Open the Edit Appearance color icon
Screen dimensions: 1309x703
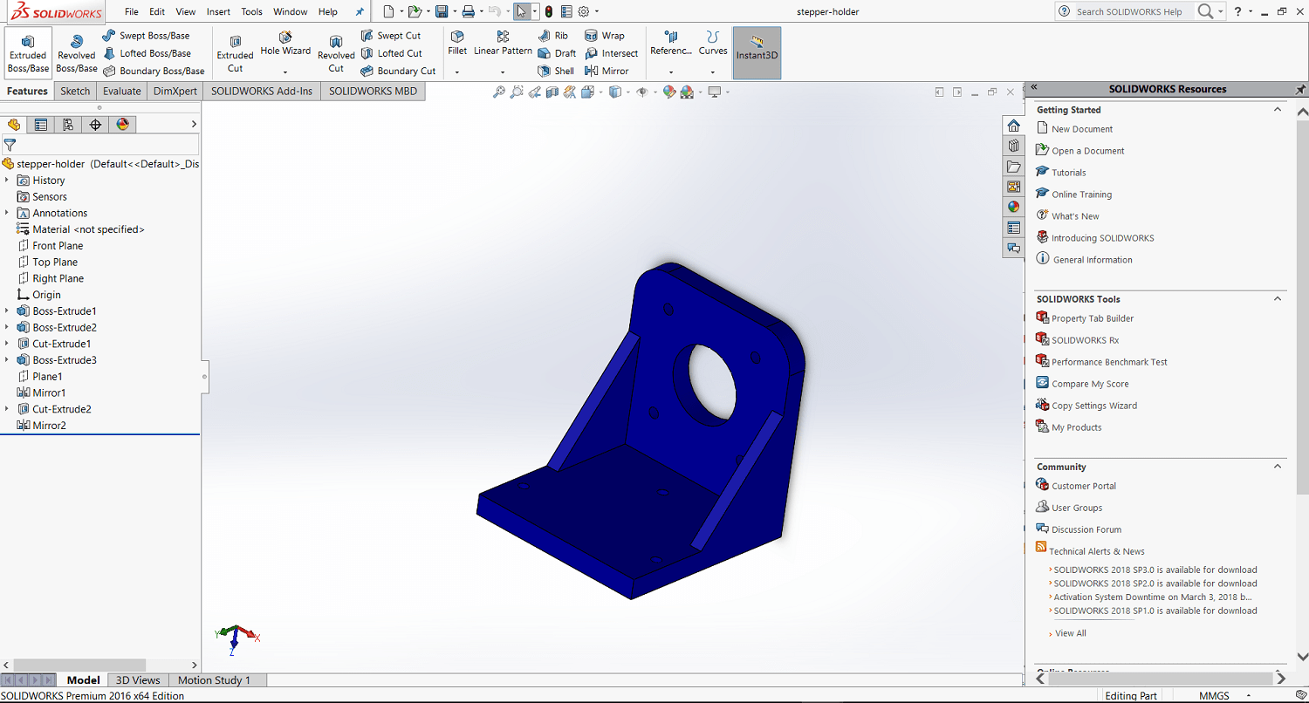click(x=669, y=92)
